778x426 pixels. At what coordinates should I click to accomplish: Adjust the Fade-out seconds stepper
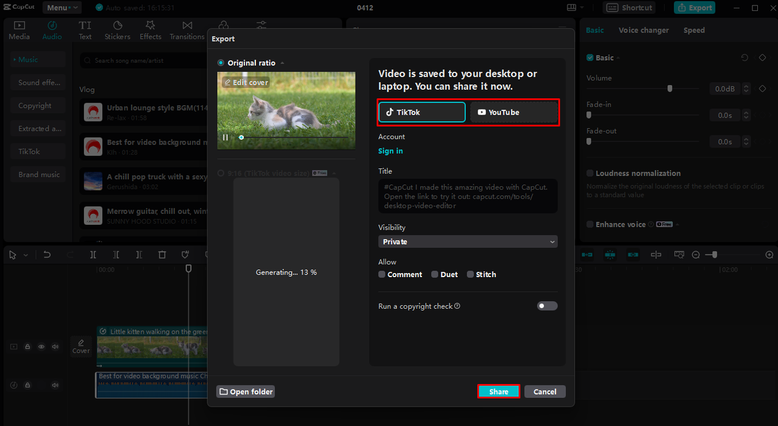point(746,142)
